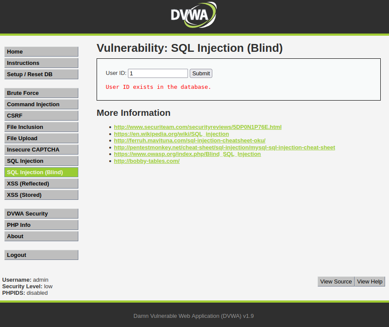Open the Wikipedia SQL_injection link
389x327 pixels.
pos(171,134)
